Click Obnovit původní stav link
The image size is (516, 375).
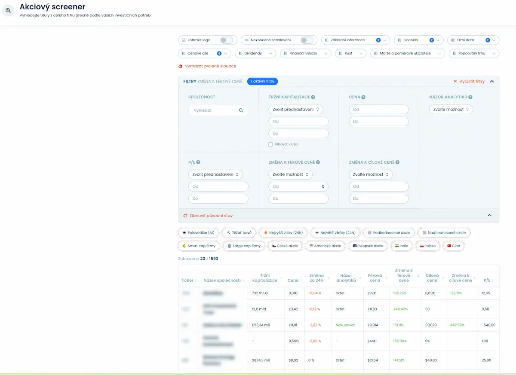click(211, 216)
